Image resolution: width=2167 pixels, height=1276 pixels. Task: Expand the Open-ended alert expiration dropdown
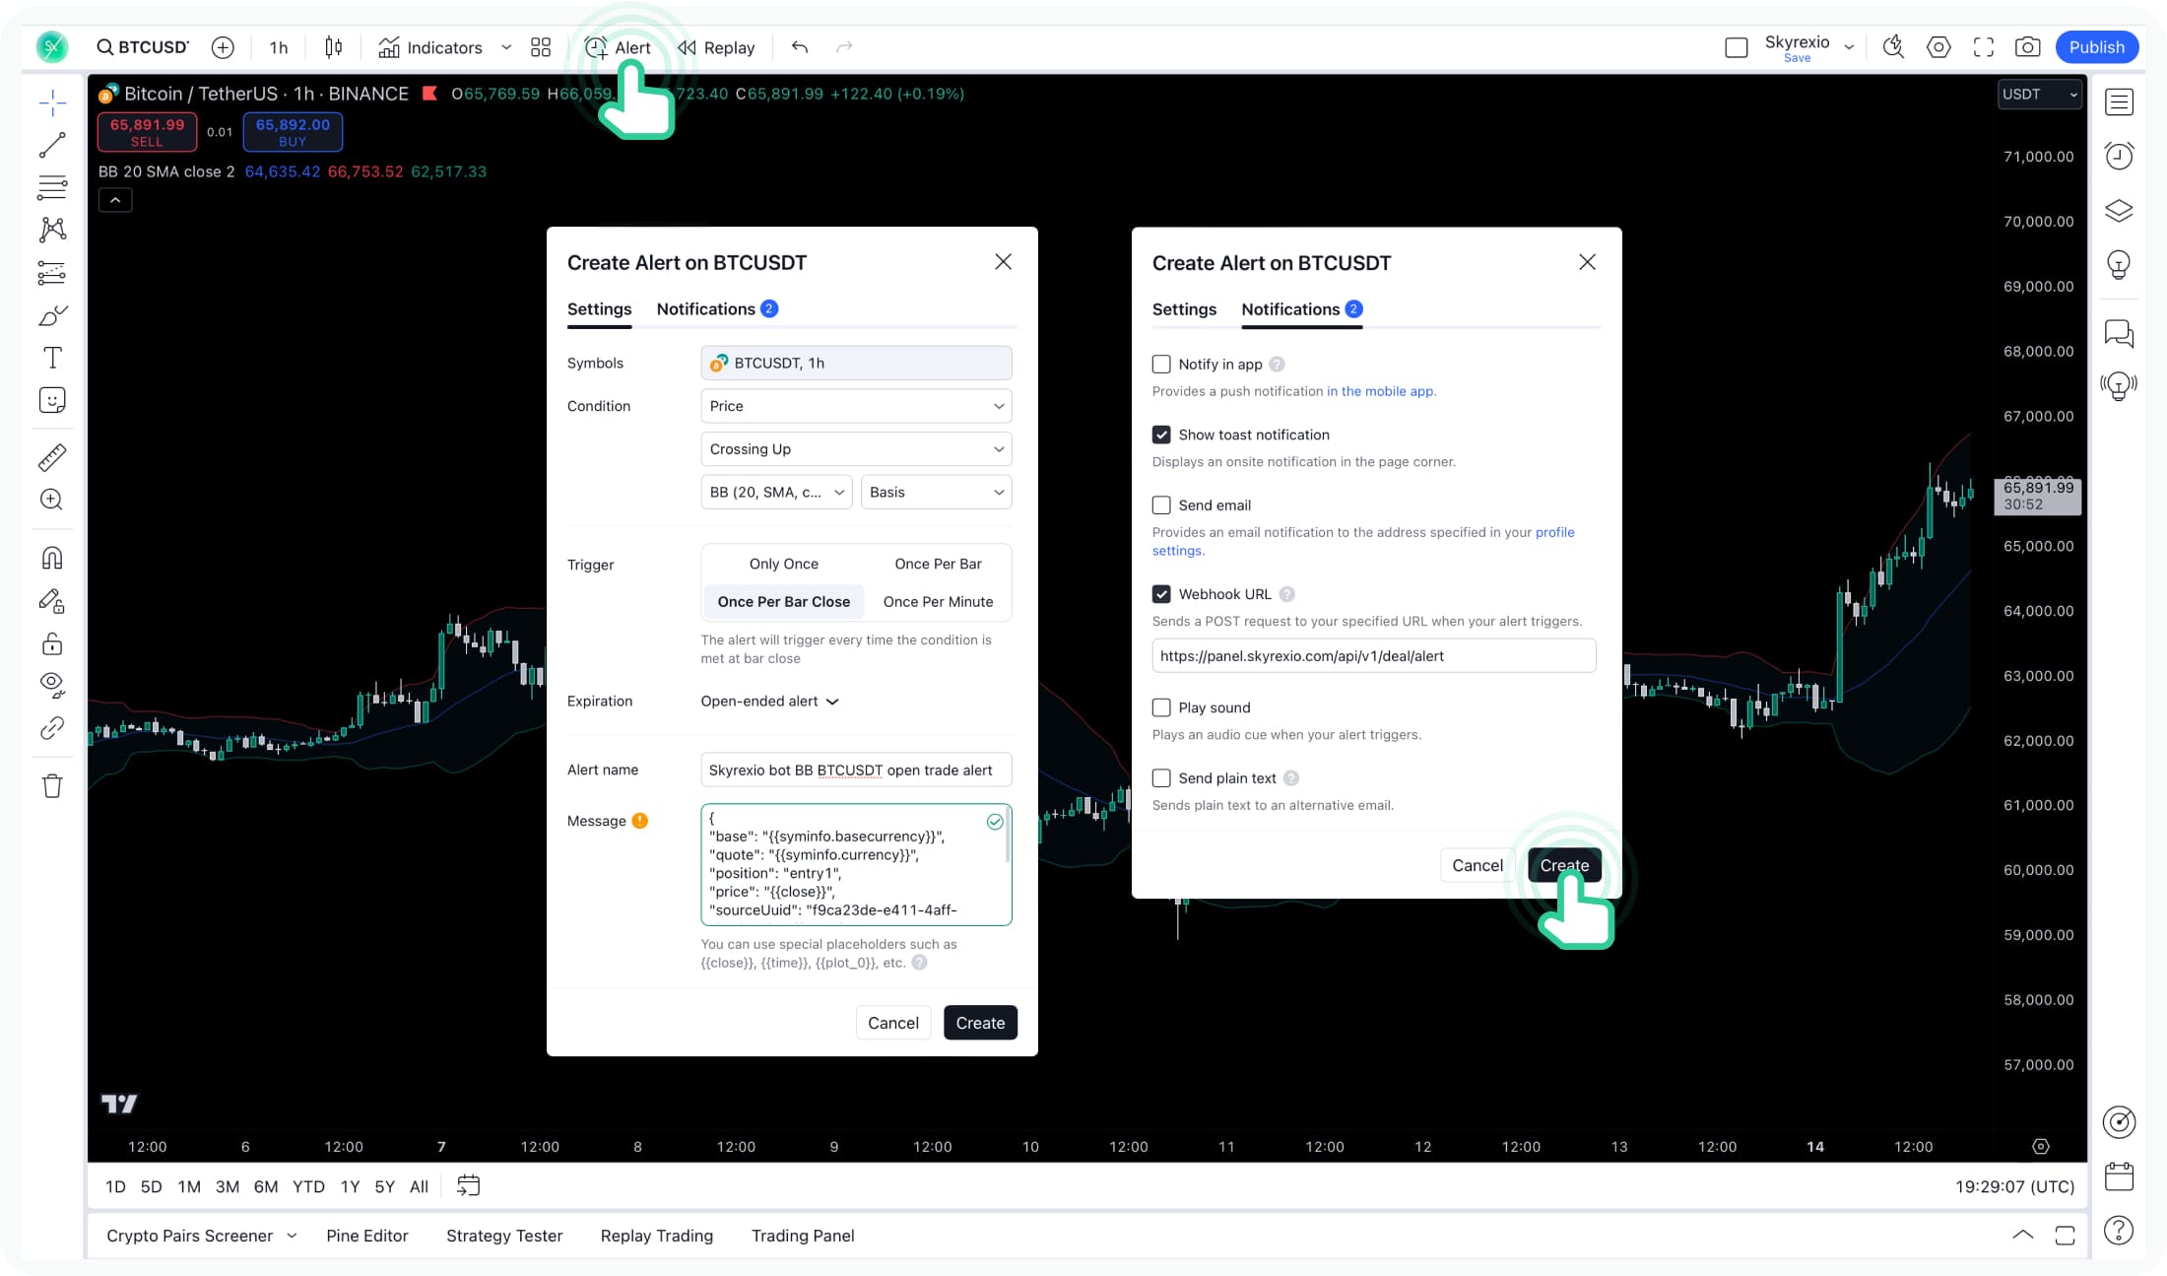769,702
